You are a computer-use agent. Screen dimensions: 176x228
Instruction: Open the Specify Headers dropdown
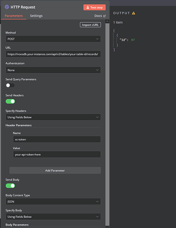[x=53, y=117]
